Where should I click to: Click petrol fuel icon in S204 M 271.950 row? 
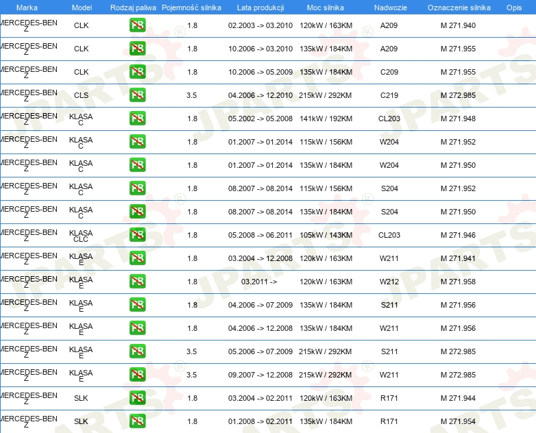137,211
